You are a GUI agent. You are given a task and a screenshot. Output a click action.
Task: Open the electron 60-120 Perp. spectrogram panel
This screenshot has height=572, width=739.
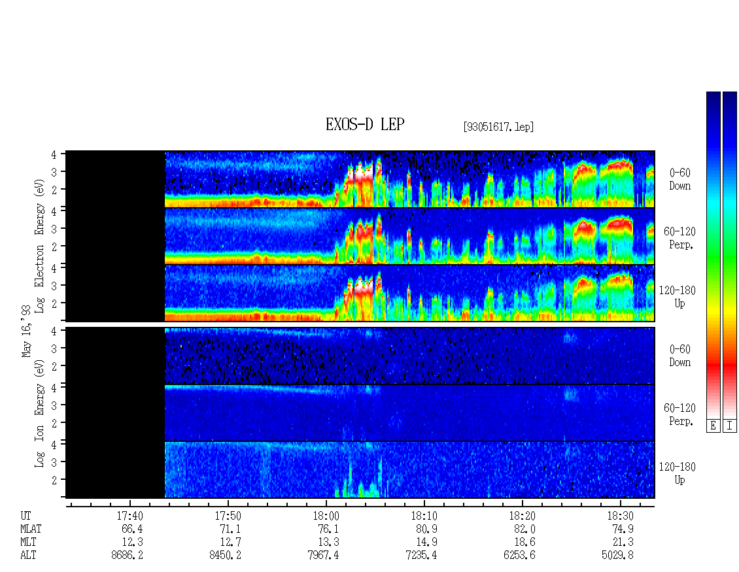(x=360, y=236)
